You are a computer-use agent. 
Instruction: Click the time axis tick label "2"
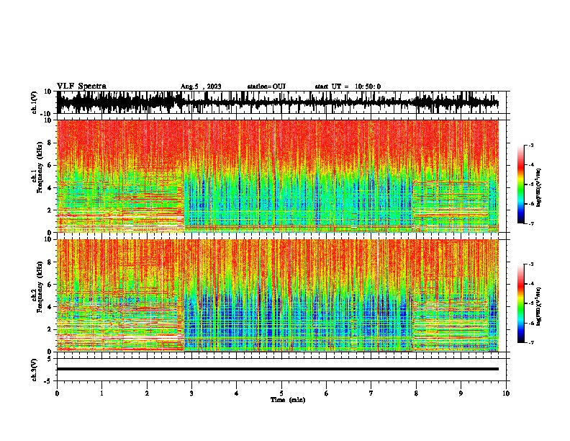147,393
